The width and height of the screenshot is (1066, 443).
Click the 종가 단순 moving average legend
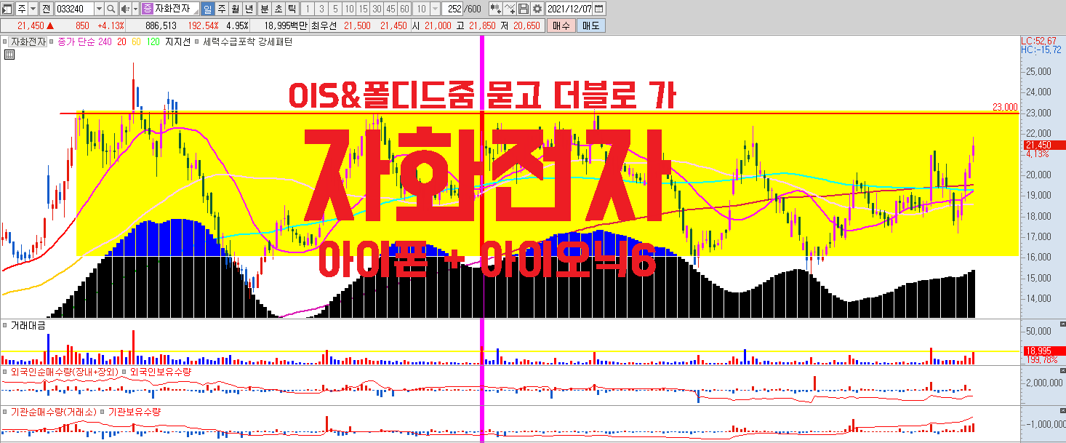(x=75, y=42)
